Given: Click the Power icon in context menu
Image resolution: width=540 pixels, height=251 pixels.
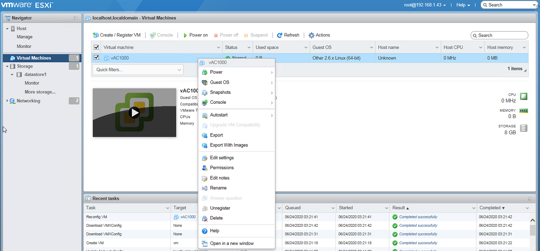Looking at the screenshot, I should [x=205, y=72].
